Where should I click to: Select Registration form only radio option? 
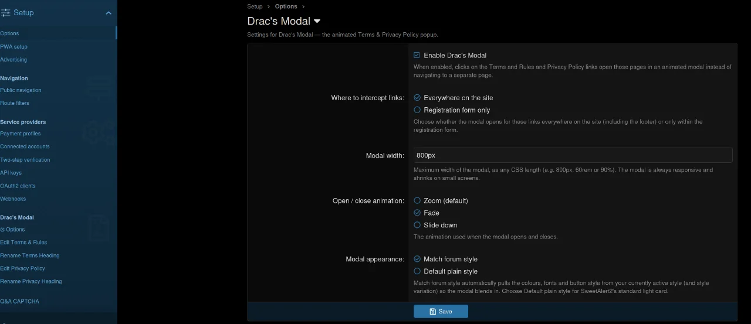(x=417, y=110)
